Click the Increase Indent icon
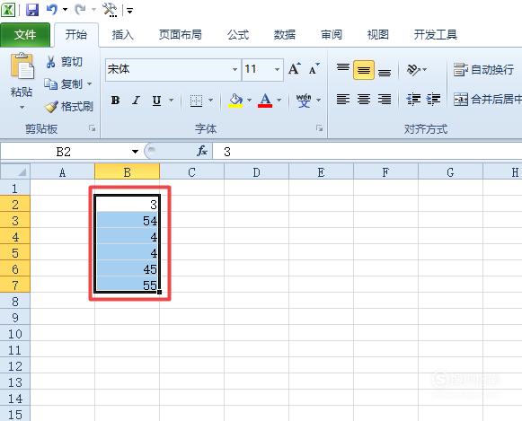The height and width of the screenshot is (421, 522). coord(433,99)
